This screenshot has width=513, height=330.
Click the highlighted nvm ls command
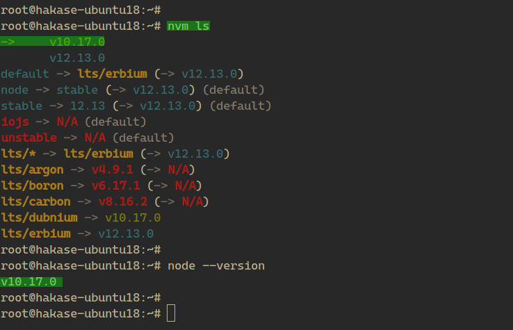pos(188,26)
